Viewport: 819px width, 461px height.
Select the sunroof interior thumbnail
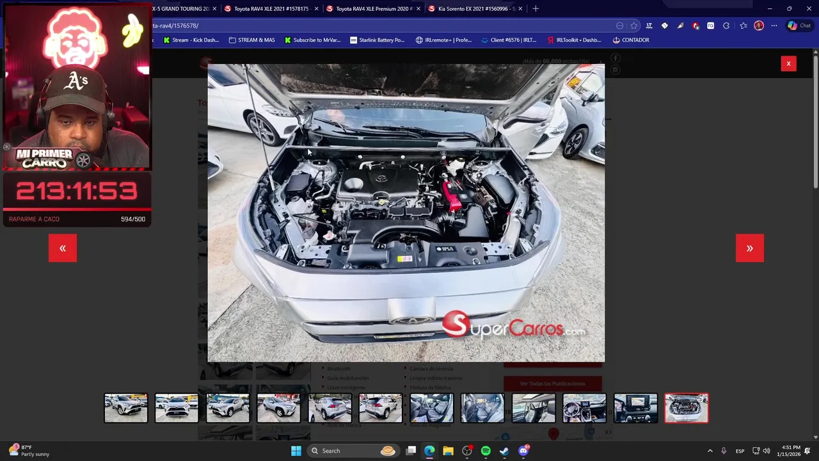tap(534, 408)
